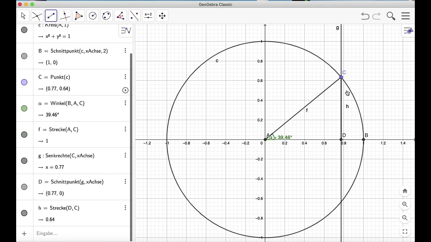Image resolution: width=431 pixels, height=242 pixels.
Task: Select point B on the circle
Action: click(363, 139)
